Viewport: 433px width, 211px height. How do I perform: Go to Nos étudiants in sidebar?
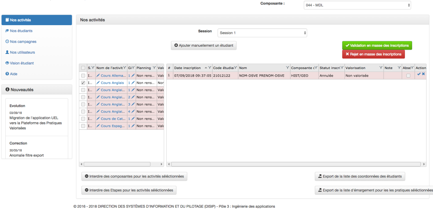tap(21, 31)
